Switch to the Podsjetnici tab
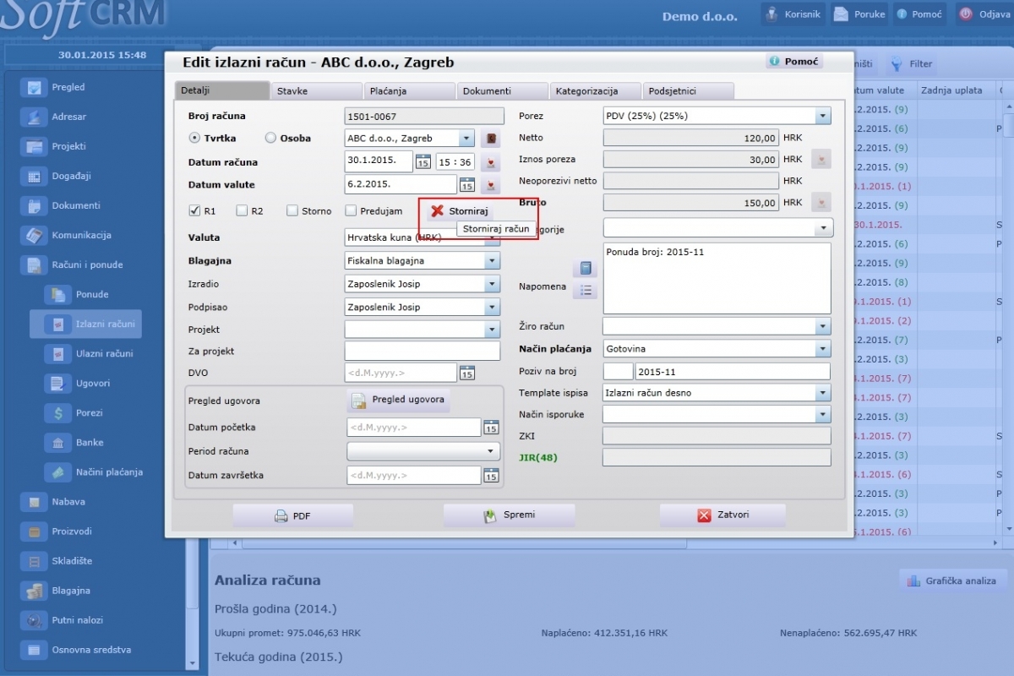The image size is (1014, 676). click(x=688, y=90)
